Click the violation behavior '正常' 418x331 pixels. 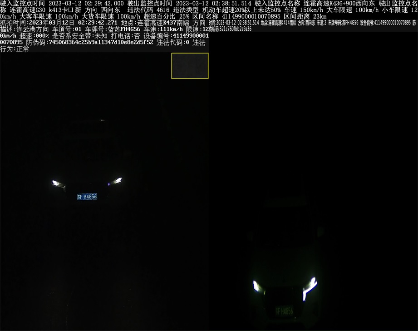point(23,49)
